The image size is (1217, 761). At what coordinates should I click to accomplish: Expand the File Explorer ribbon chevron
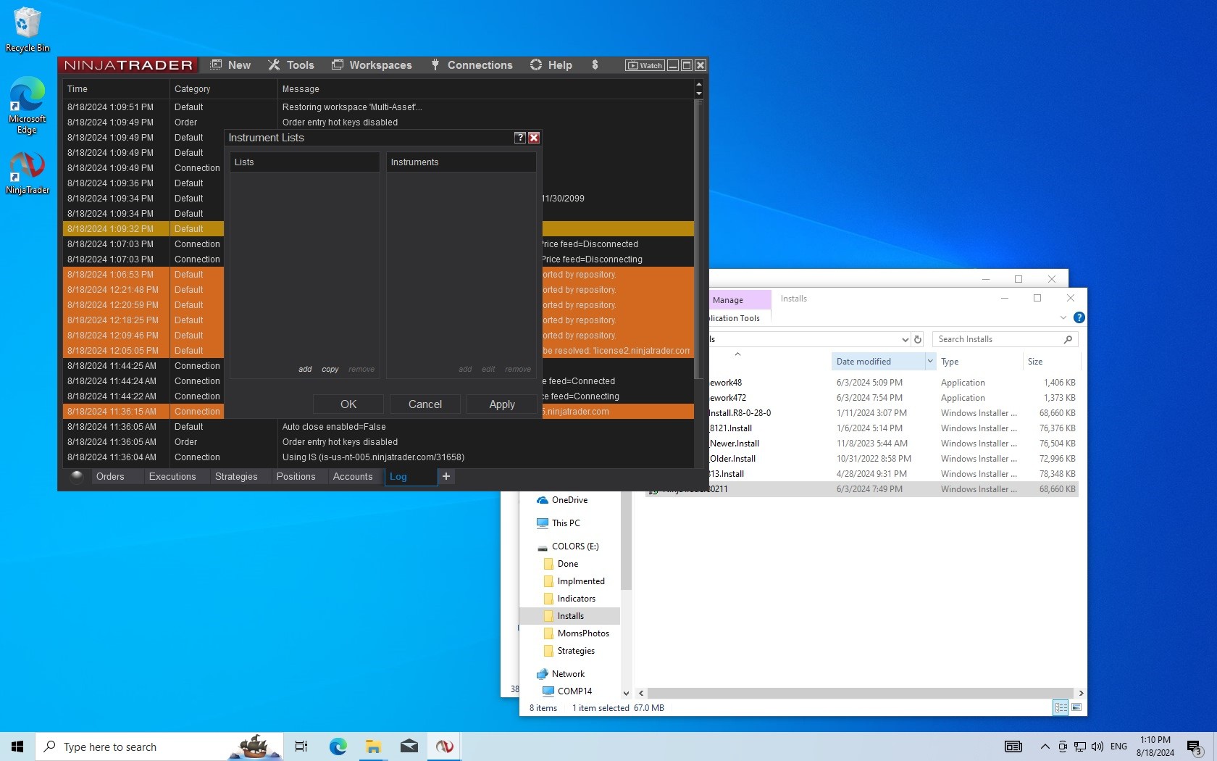1063,317
